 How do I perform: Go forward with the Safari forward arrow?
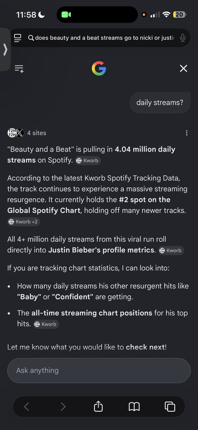[x=63, y=406]
